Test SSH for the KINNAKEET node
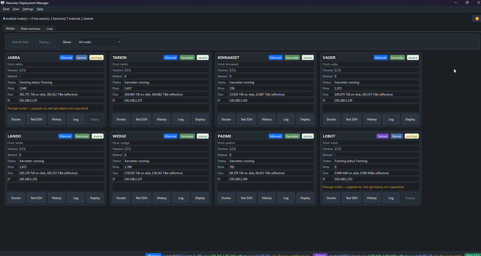 tap(246, 119)
